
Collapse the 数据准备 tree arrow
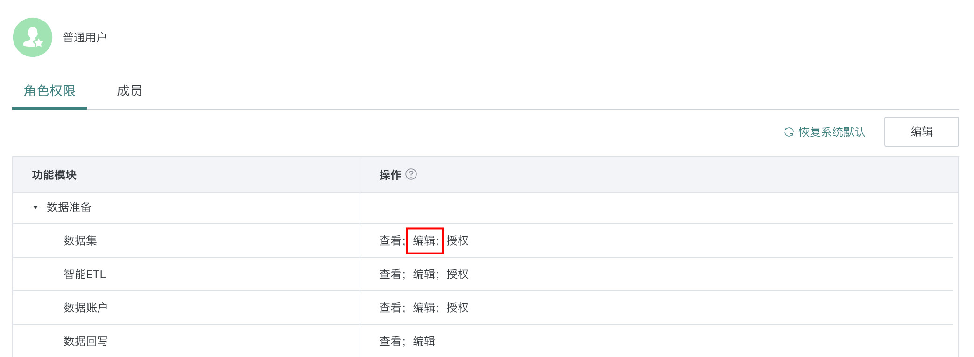point(35,207)
